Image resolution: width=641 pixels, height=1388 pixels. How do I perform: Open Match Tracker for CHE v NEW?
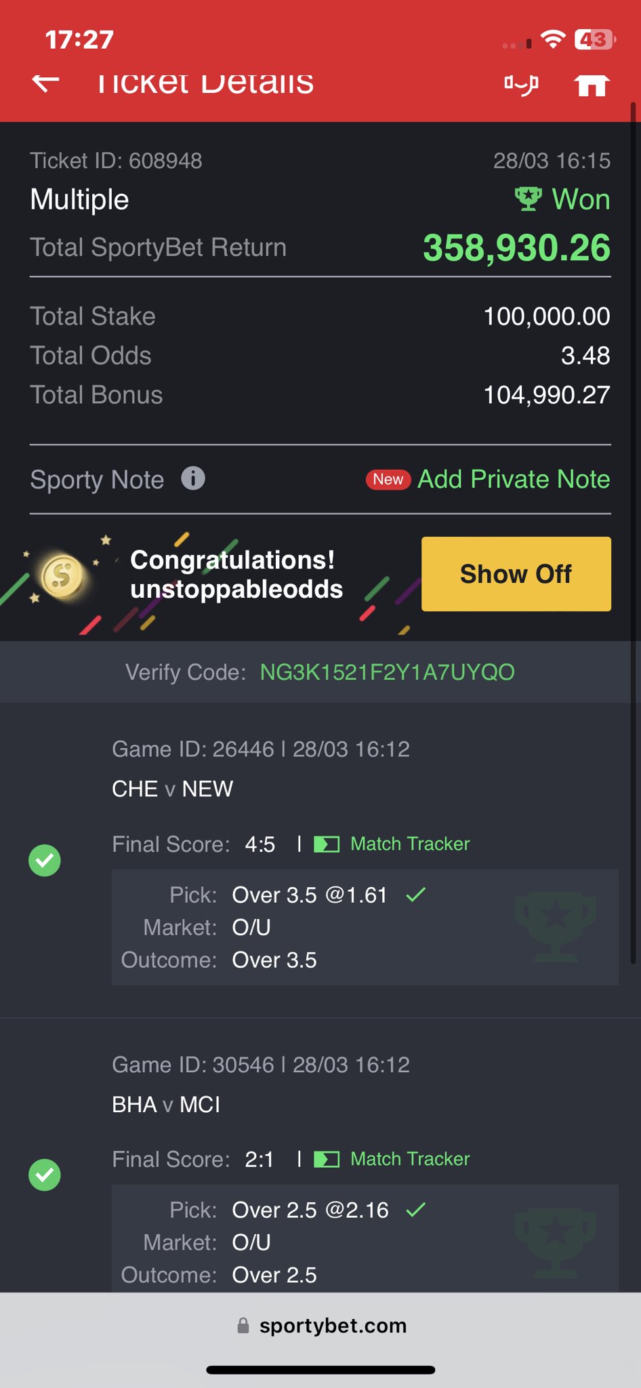click(409, 844)
